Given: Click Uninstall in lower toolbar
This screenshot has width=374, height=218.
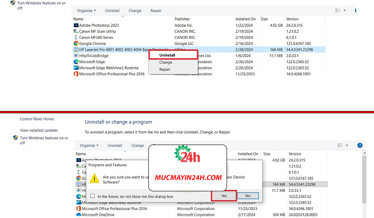Looking at the screenshot, I should point(115,145).
